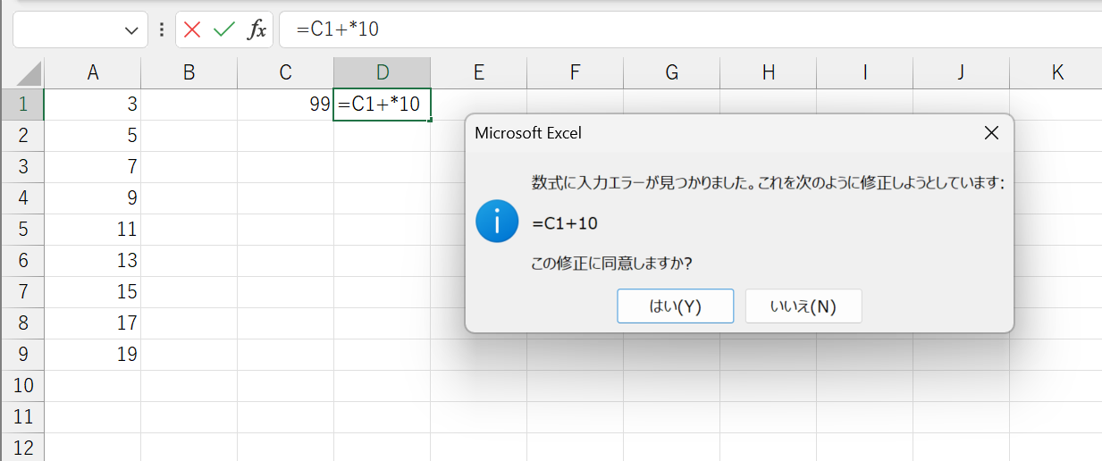The height and width of the screenshot is (461, 1102).
Task: Expand the Name Box dropdown arrow
Action: (x=131, y=30)
